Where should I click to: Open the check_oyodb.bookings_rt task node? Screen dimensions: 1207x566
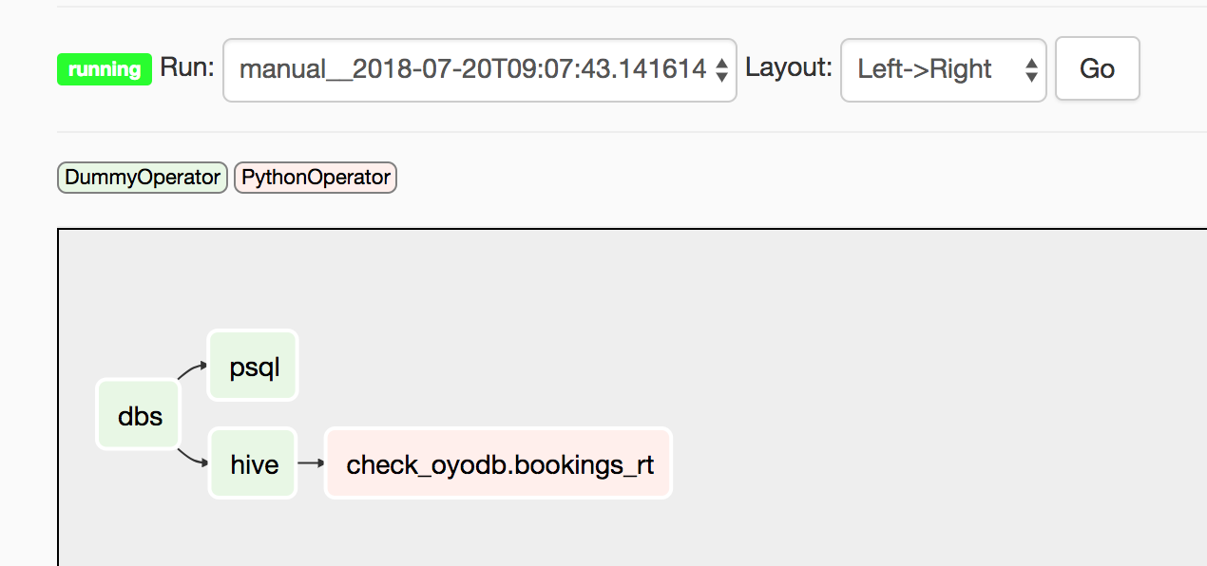(498, 463)
